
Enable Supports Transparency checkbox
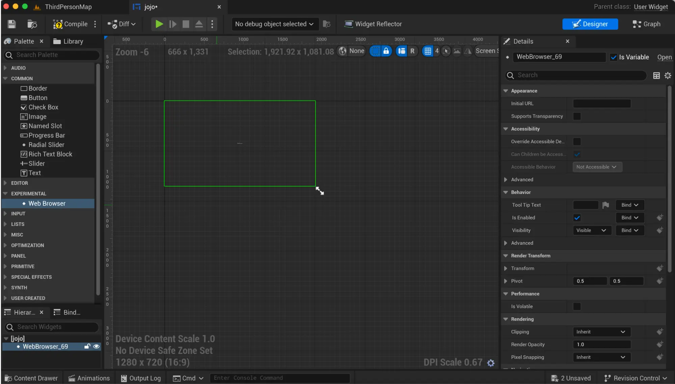[577, 116]
